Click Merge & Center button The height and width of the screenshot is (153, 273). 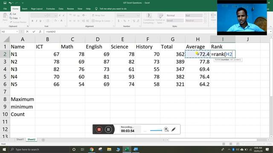[101, 21]
